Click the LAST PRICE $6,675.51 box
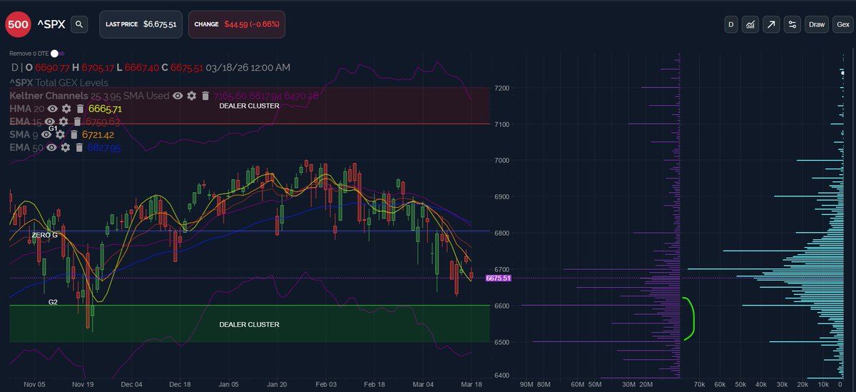856x392 pixels. click(141, 24)
